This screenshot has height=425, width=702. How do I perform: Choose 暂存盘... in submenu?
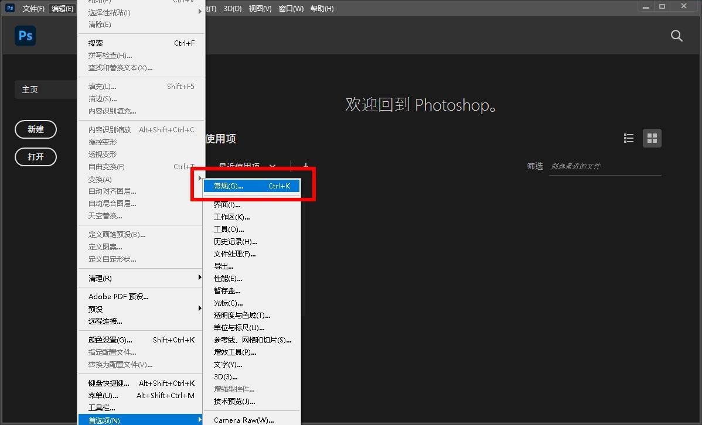point(251,291)
